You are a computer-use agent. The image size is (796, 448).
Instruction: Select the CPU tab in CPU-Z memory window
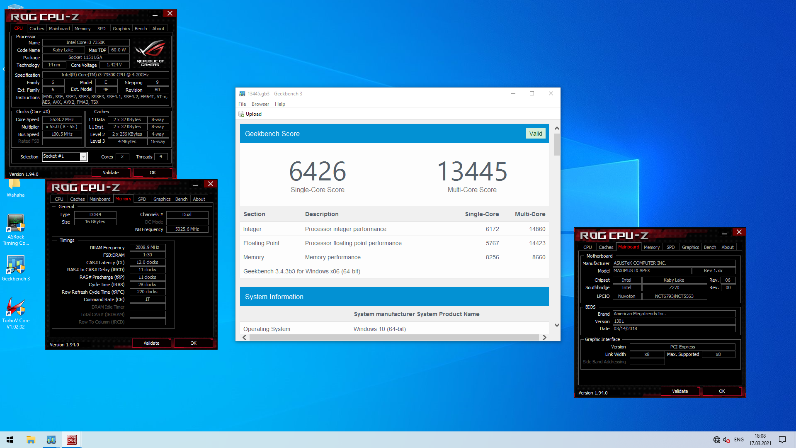pyautogui.click(x=59, y=199)
